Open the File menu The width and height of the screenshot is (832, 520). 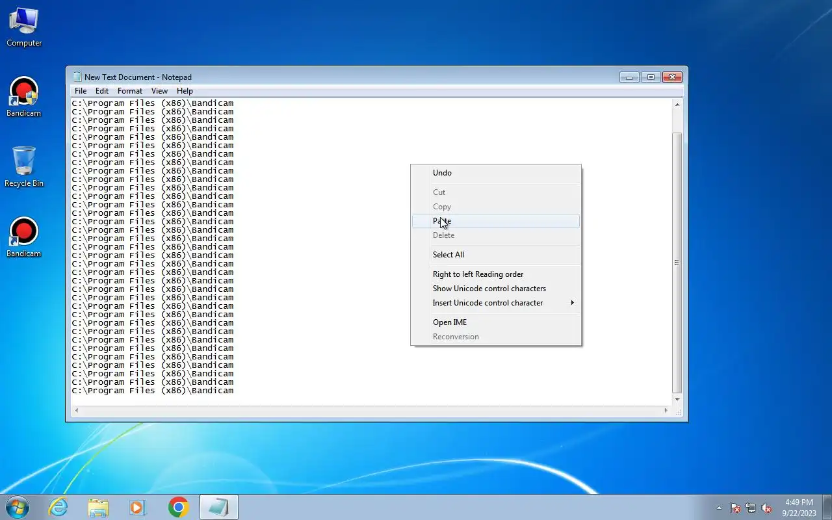[x=81, y=91]
